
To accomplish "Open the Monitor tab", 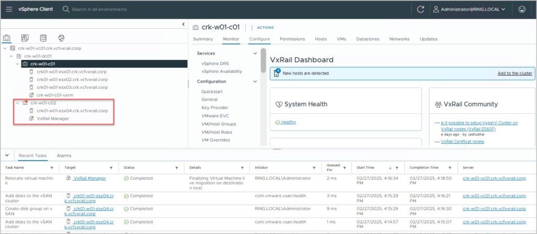I will pyautogui.click(x=231, y=39).
